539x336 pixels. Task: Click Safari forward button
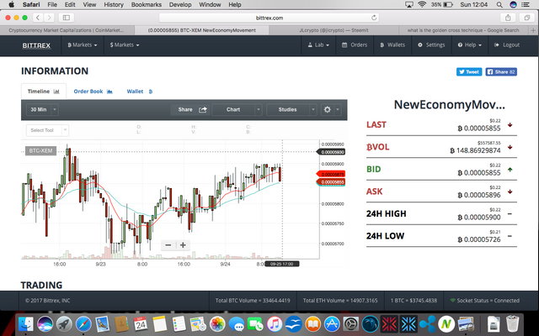49,18
